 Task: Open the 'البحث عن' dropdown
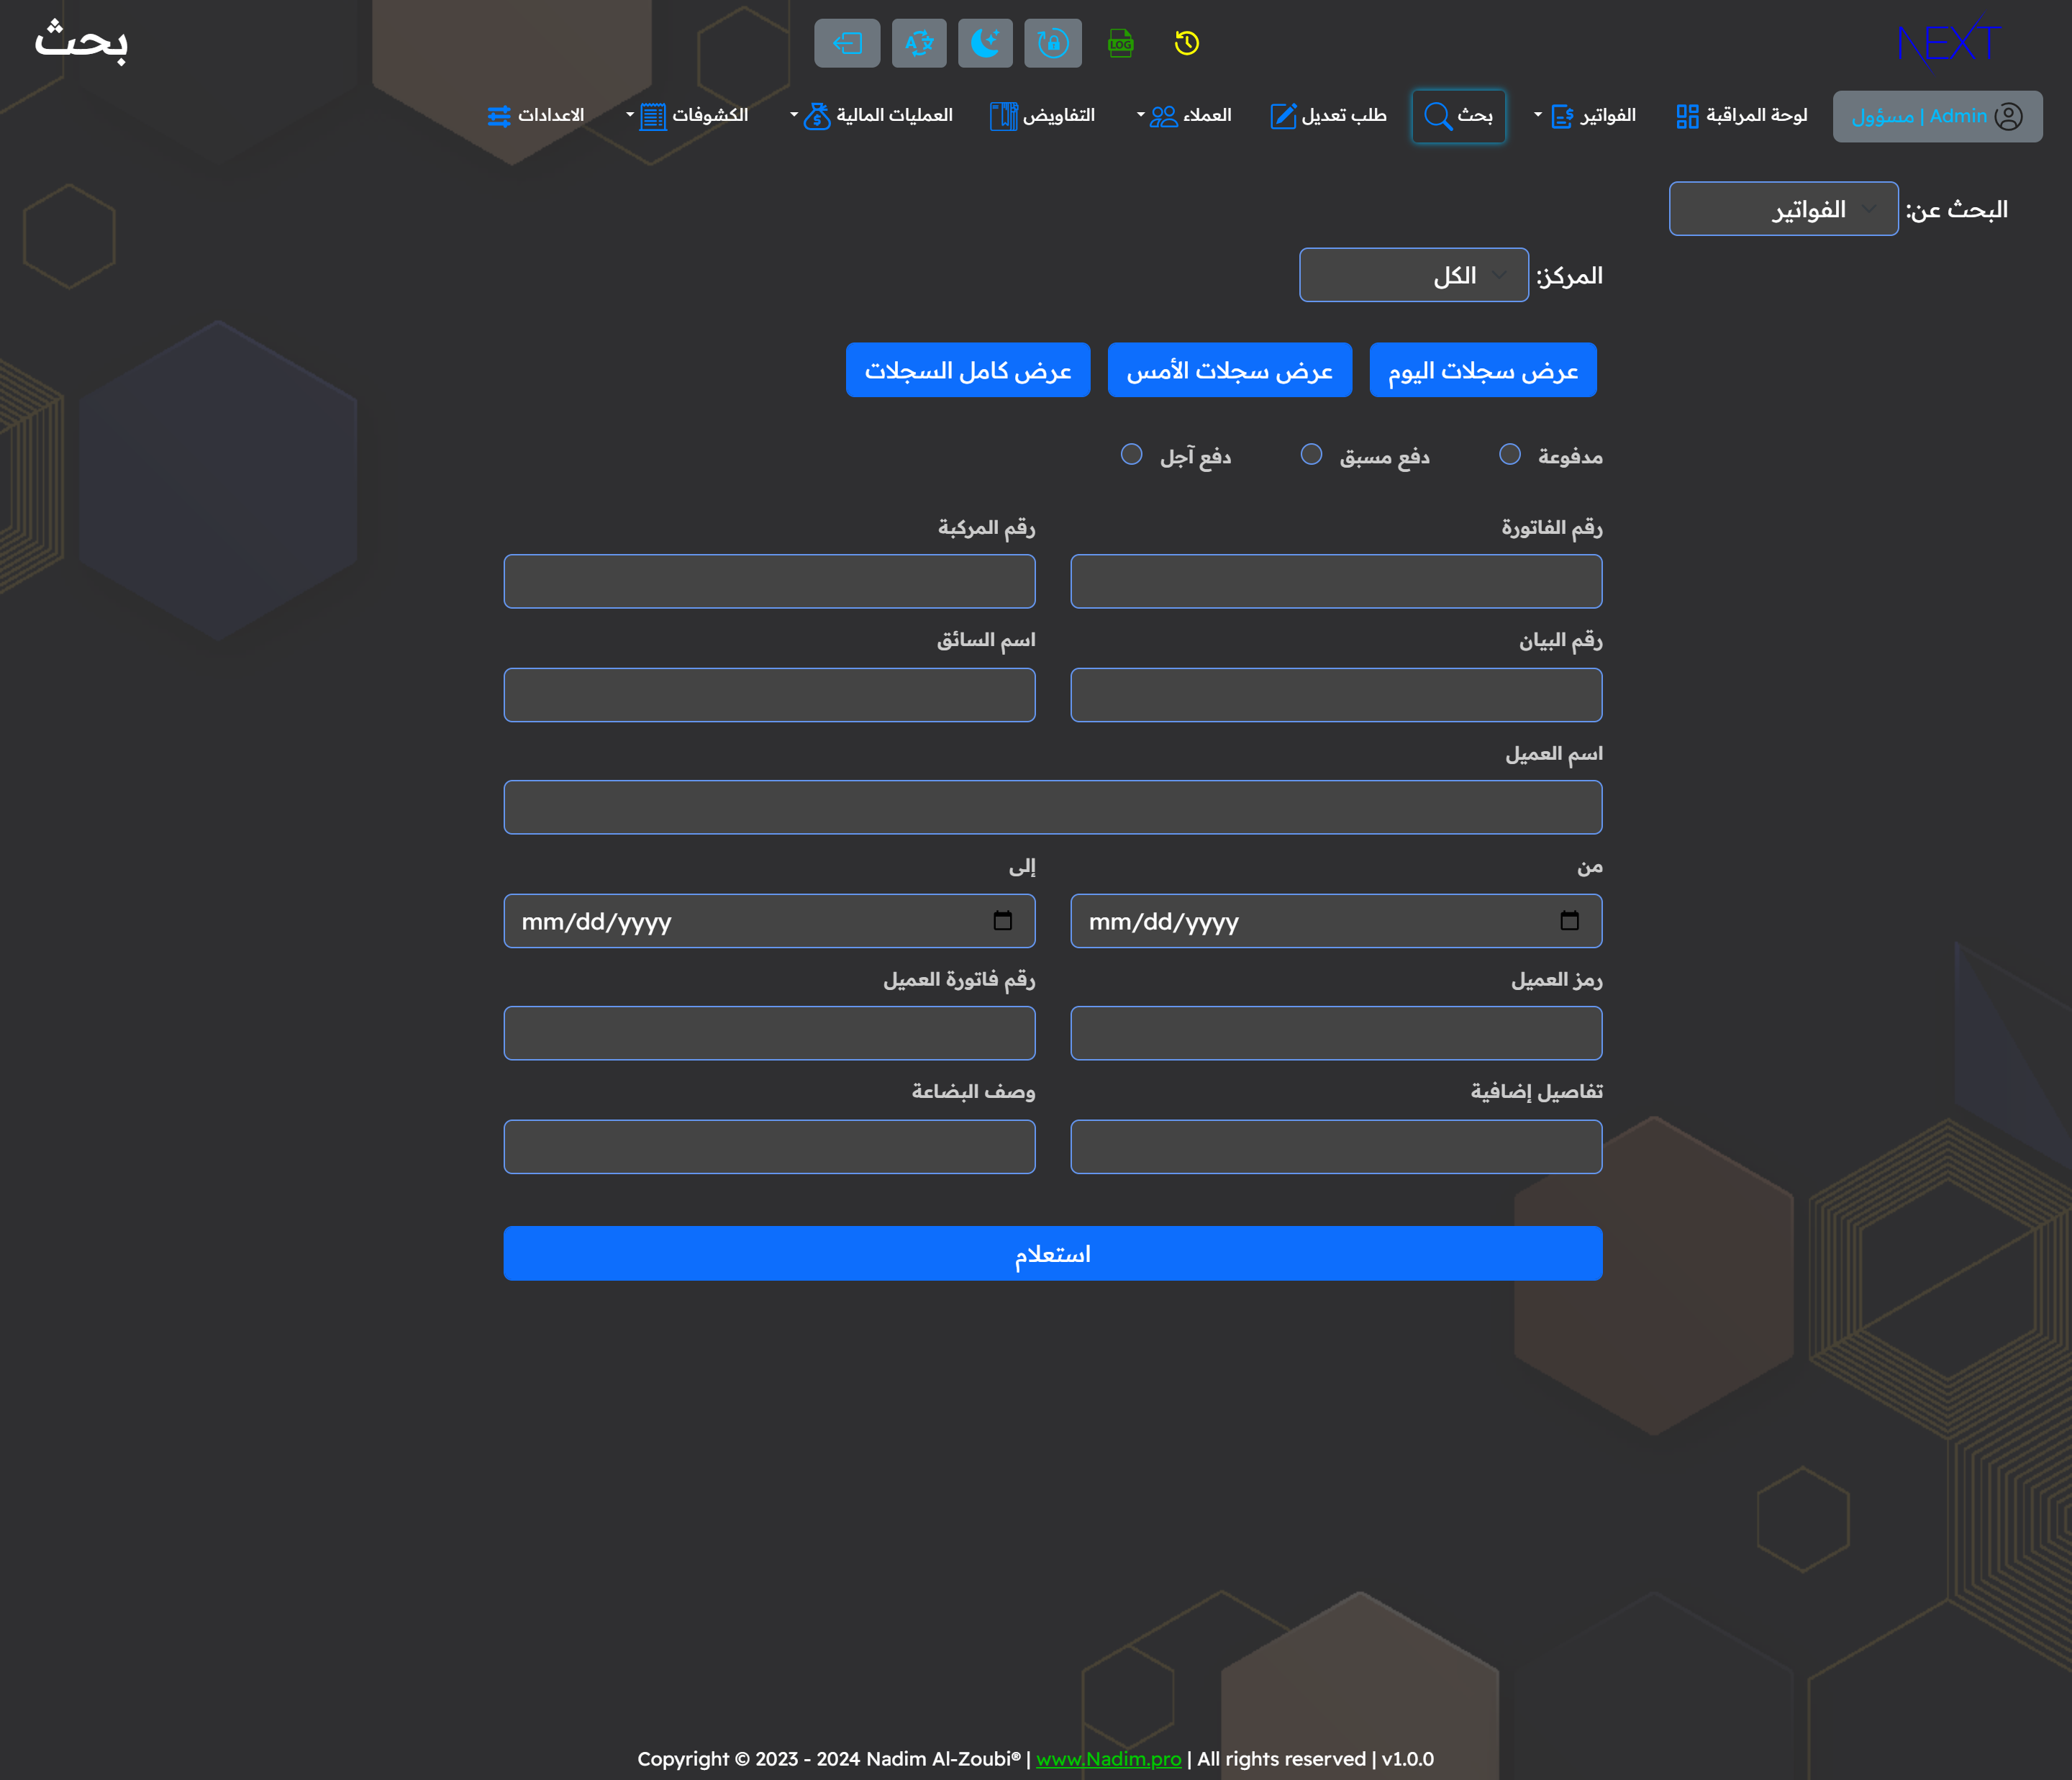tap(1783, 209)
